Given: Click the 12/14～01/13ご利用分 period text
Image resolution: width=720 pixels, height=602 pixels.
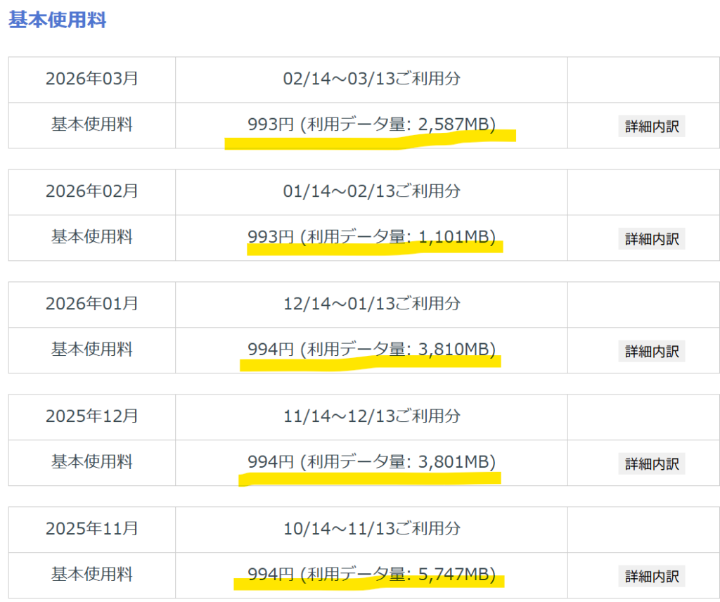Looking at the screenshot, I should pos(371,304).
